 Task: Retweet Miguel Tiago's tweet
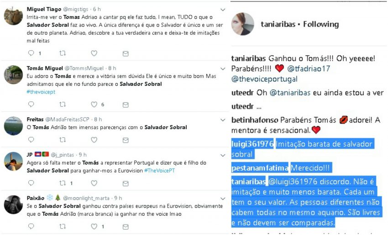63,53
